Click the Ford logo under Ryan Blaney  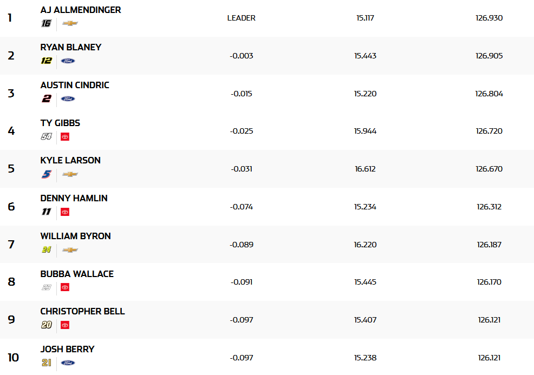(x=68, y=61)
